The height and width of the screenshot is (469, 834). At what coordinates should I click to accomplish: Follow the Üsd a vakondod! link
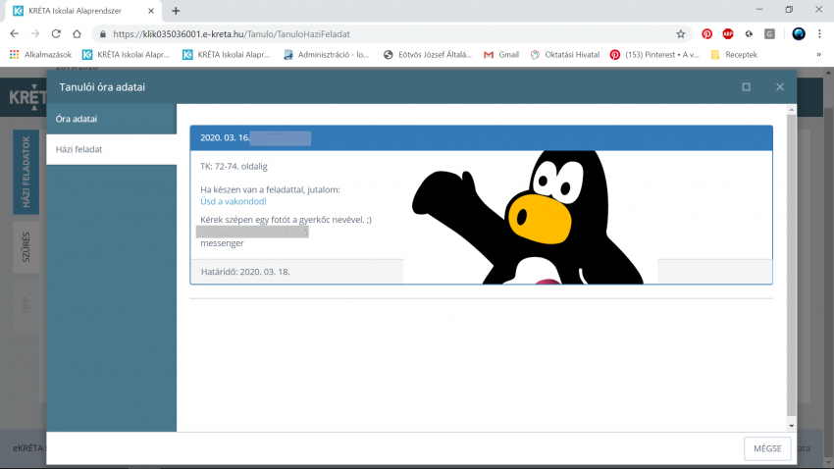click(233, 201)
